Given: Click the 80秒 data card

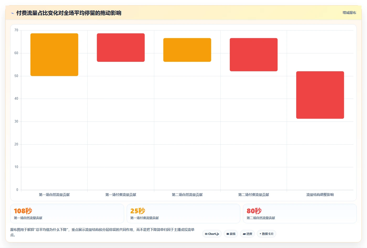Looking at the screenshot, I should pos(300,214).
